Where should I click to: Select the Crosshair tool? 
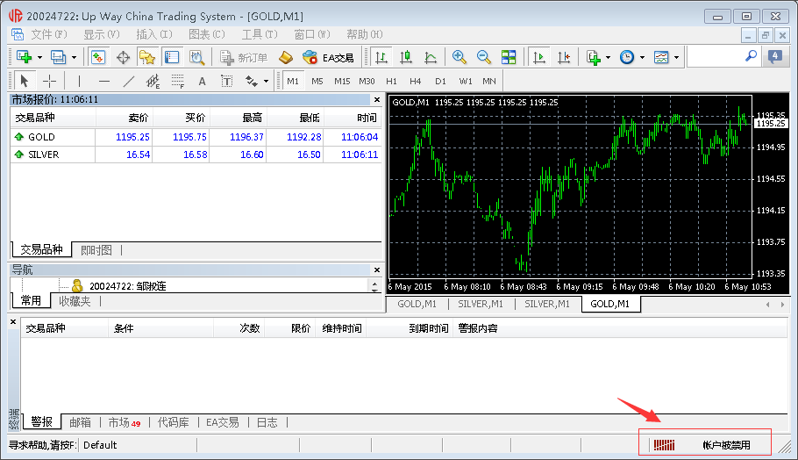pos(49,81)
